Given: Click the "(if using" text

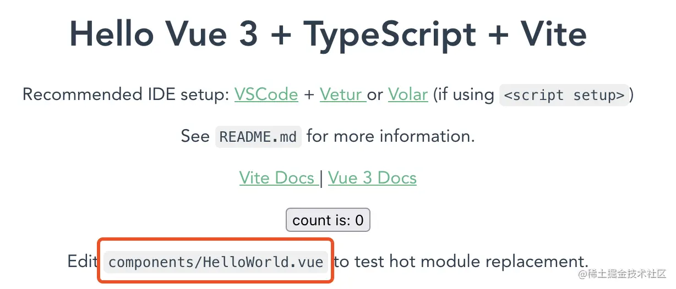Looking at the screenshot, I should 464,95.
